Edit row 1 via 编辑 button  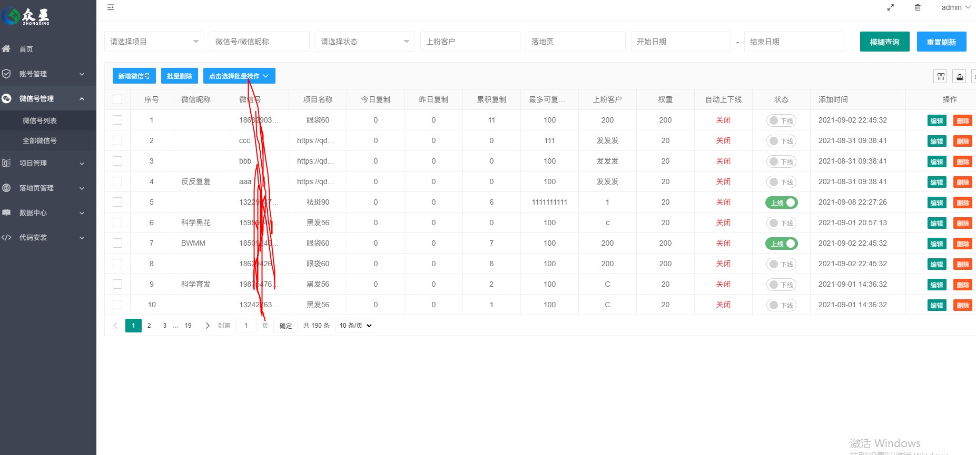click(x=936, y=120)
